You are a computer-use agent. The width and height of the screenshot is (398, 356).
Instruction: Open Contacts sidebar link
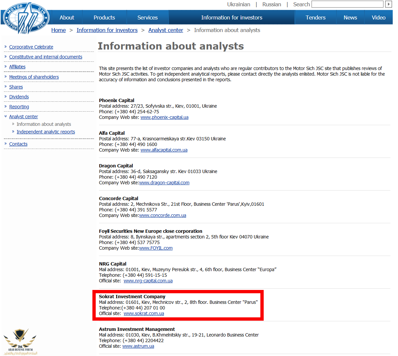[18, 144]
